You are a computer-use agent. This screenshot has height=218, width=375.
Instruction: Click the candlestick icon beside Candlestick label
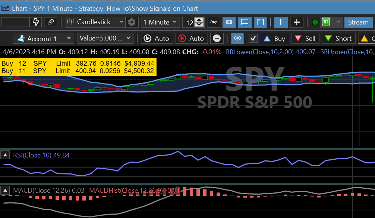[70, 22]
